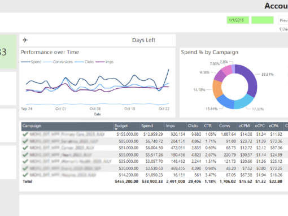Click the $12,959.29 spend cell
288x216 pixels.
click(x=153, y=134)
